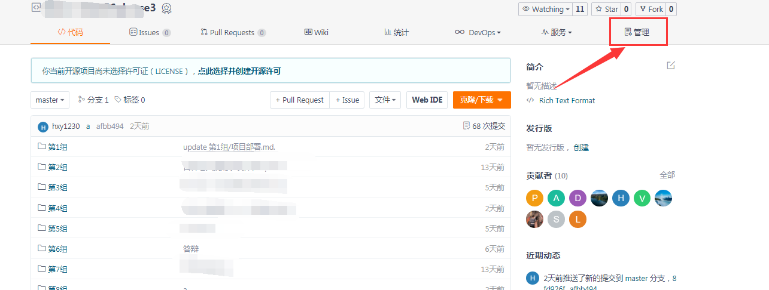Open commit hash afbb494
769x290 pixels.
110,126
